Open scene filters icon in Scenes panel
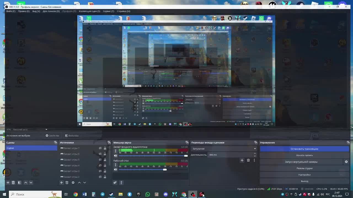 tap(19, 183)
